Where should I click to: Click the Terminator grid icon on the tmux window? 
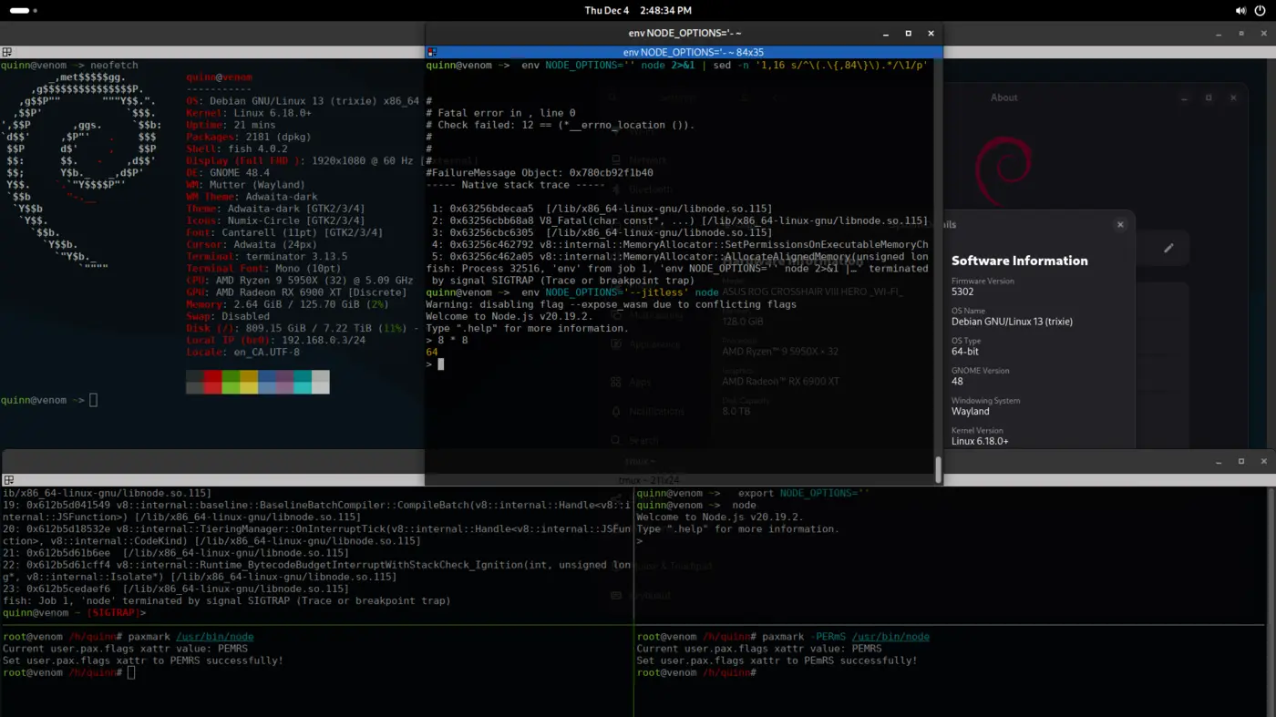point(9,479)
